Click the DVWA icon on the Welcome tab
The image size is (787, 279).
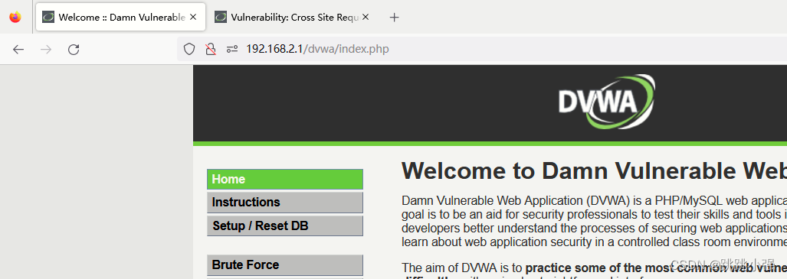tap(48, 17)
